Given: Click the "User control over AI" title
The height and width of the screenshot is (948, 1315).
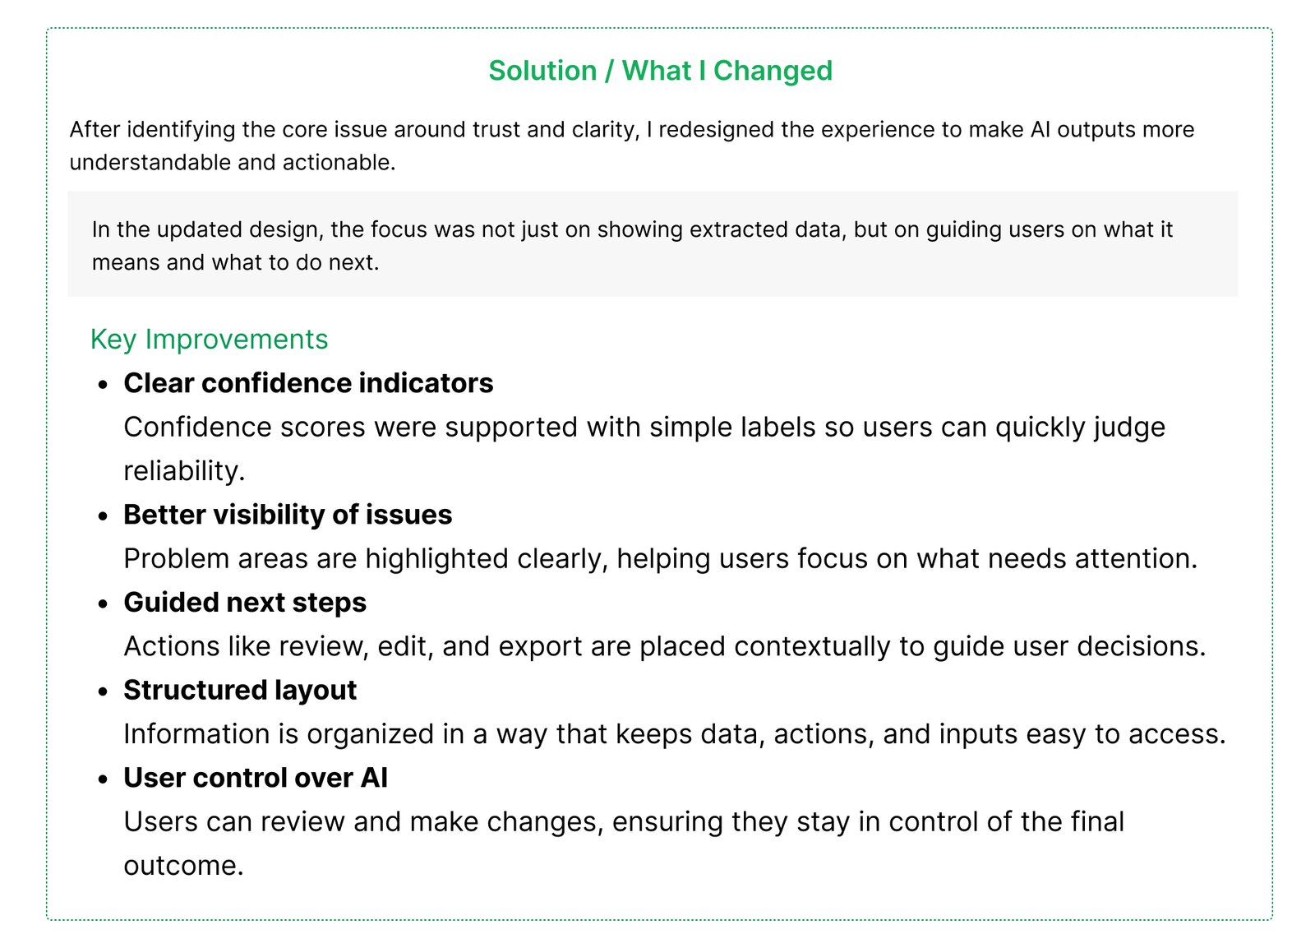Looking at the screenshot, I should [256, 778].
